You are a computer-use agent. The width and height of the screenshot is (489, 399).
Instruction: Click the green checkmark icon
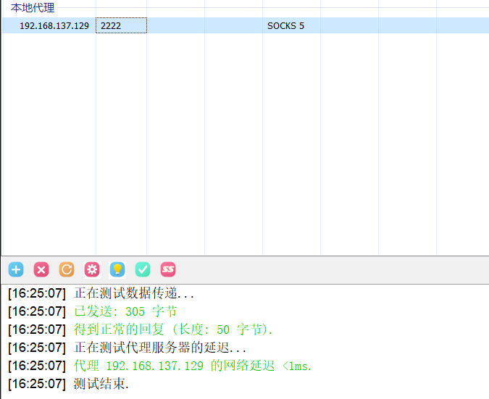[143, 270]
